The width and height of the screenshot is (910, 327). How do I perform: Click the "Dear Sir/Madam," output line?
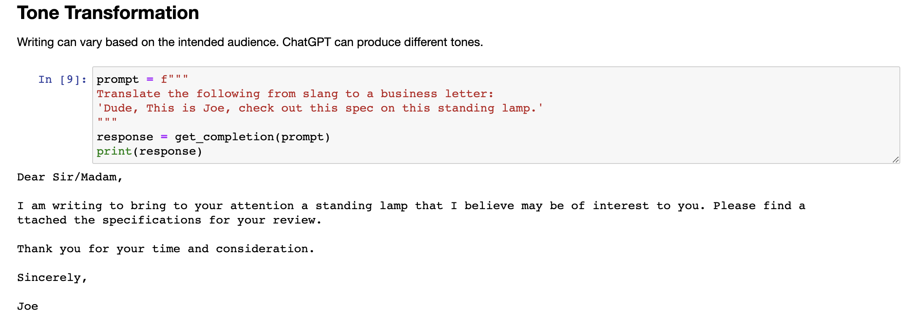coord(70,177)
